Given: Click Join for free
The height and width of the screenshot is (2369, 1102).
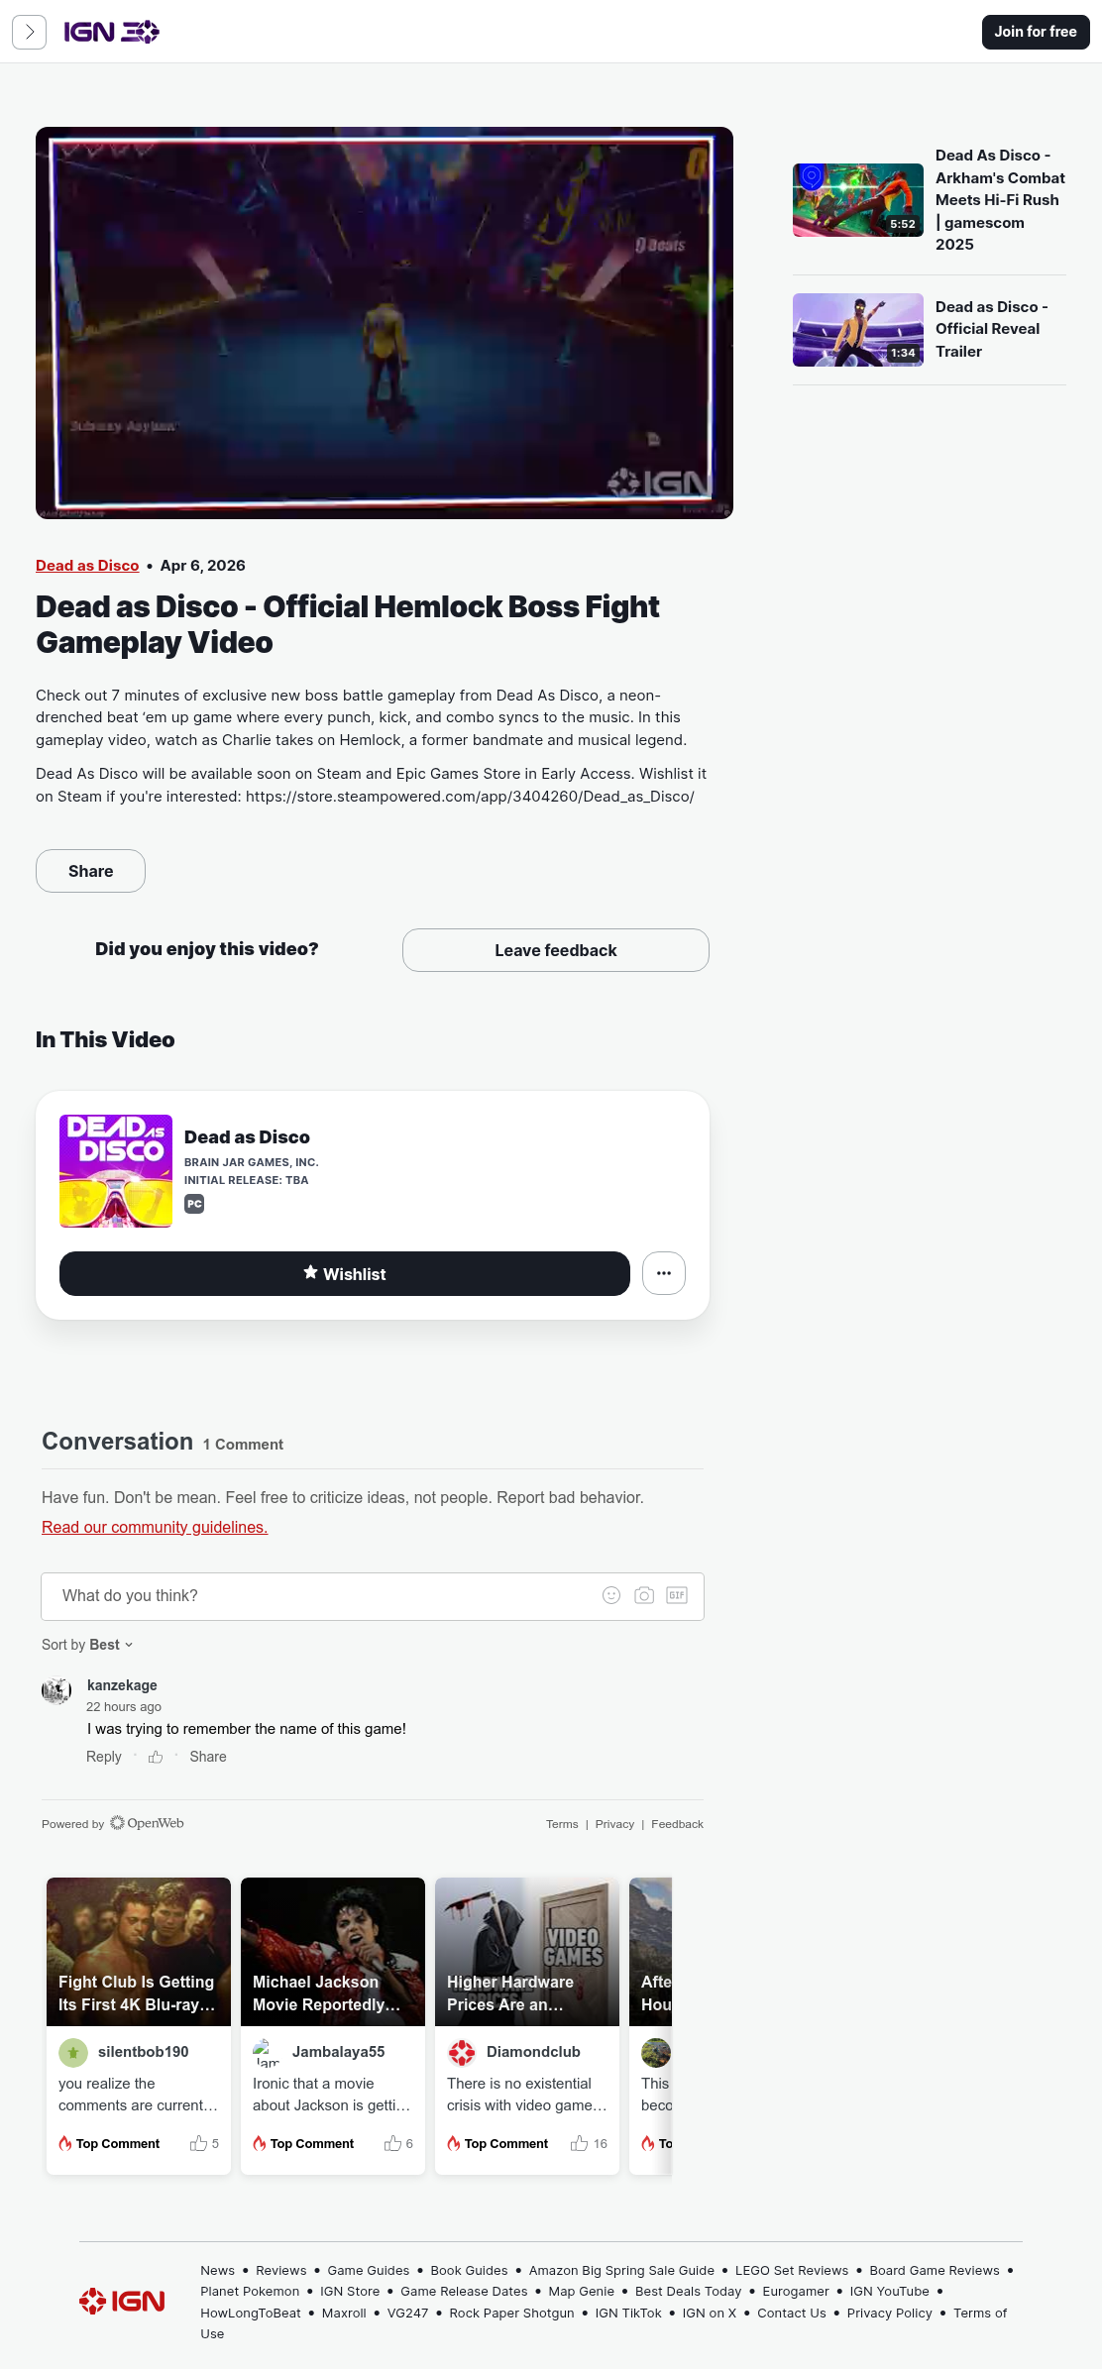Looking at the screenshot, I should 1036,32.
